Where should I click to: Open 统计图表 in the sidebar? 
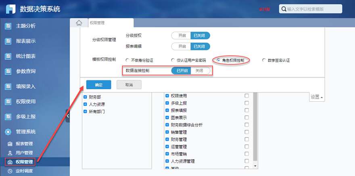(x=25, y=56)
